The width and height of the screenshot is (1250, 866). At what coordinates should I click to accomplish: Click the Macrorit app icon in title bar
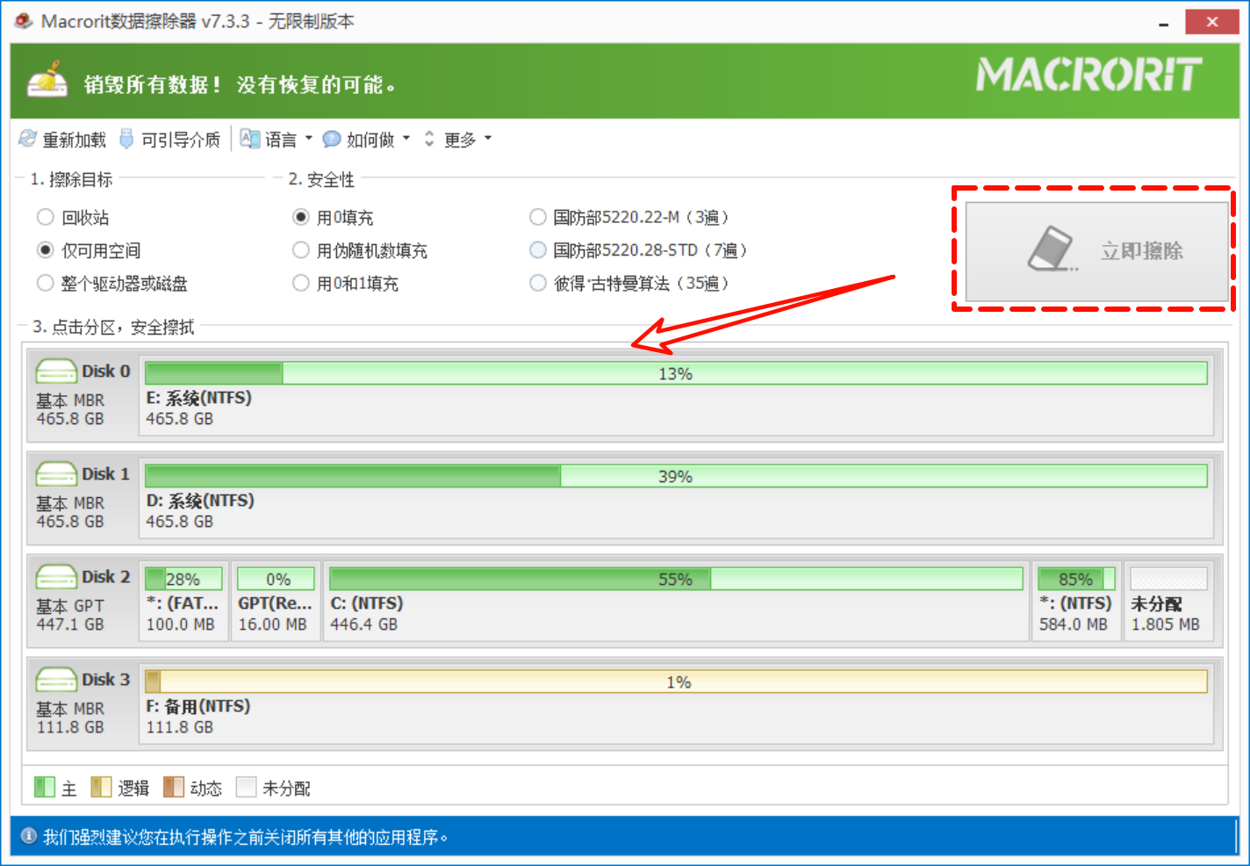pos(24,20)
